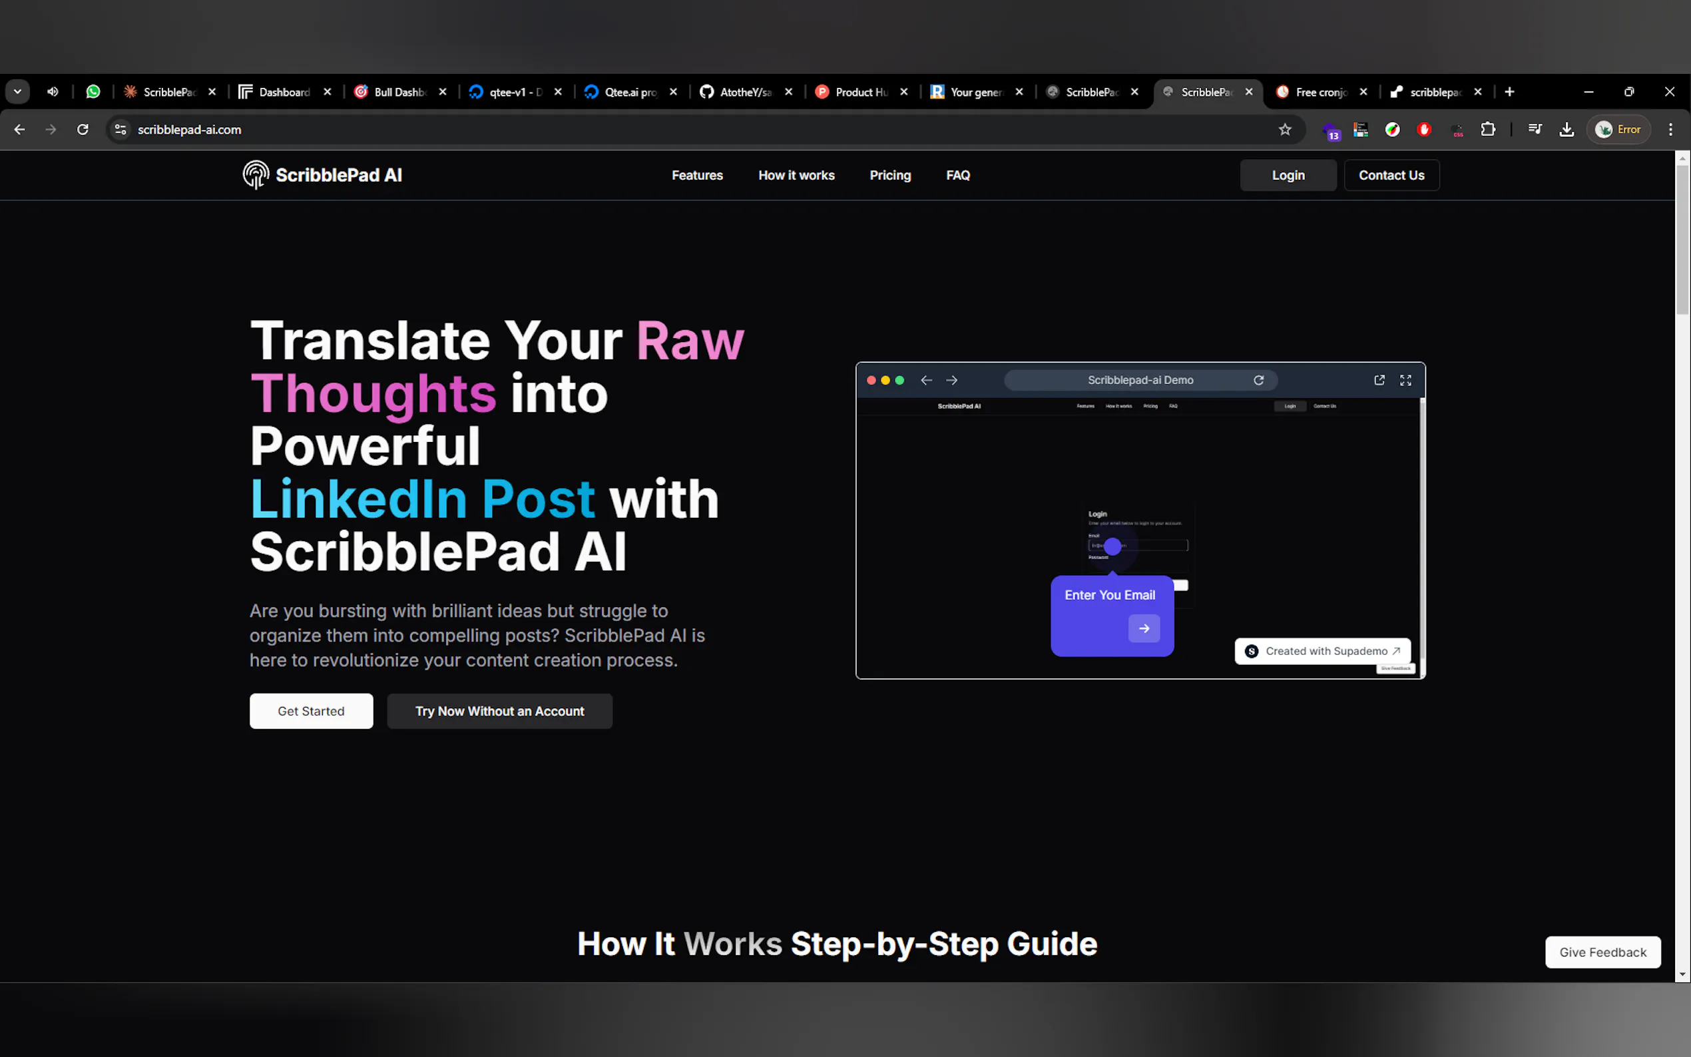Open the Chrome three-dot menu
Screen dimensions: 1691x1057
pyautogui.click(x=1670, y=129)
